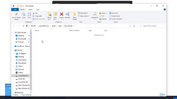Open the Move to menu
Screen dimensions: 177x99
point(50,16)
